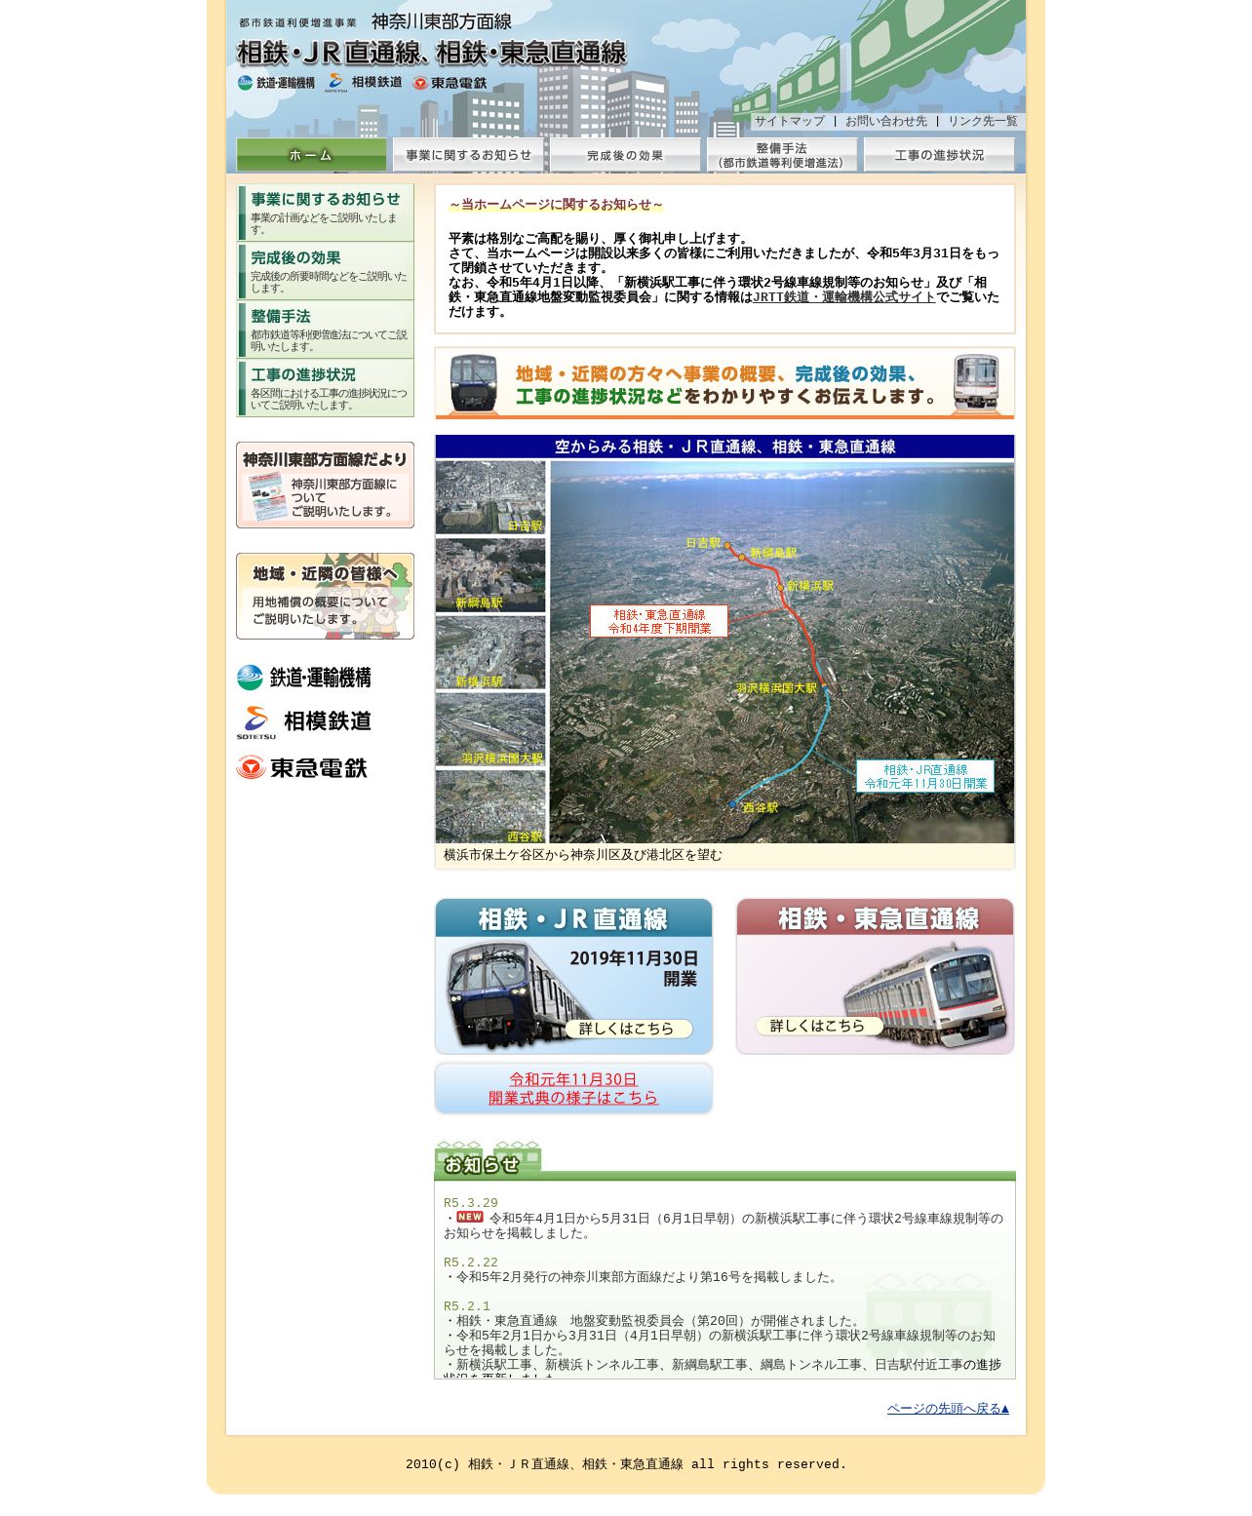
Task: Click the site title 相鉄・JR直通線 heading banner
Action: click(x=432, y=53)
